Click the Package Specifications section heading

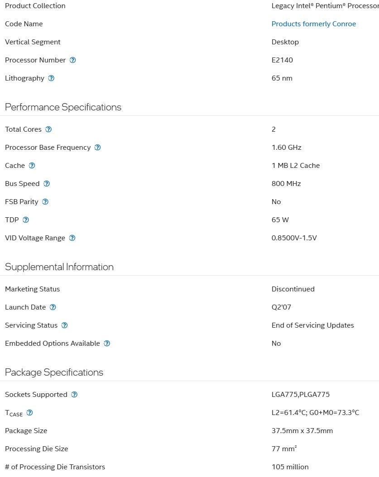point(54,372)
